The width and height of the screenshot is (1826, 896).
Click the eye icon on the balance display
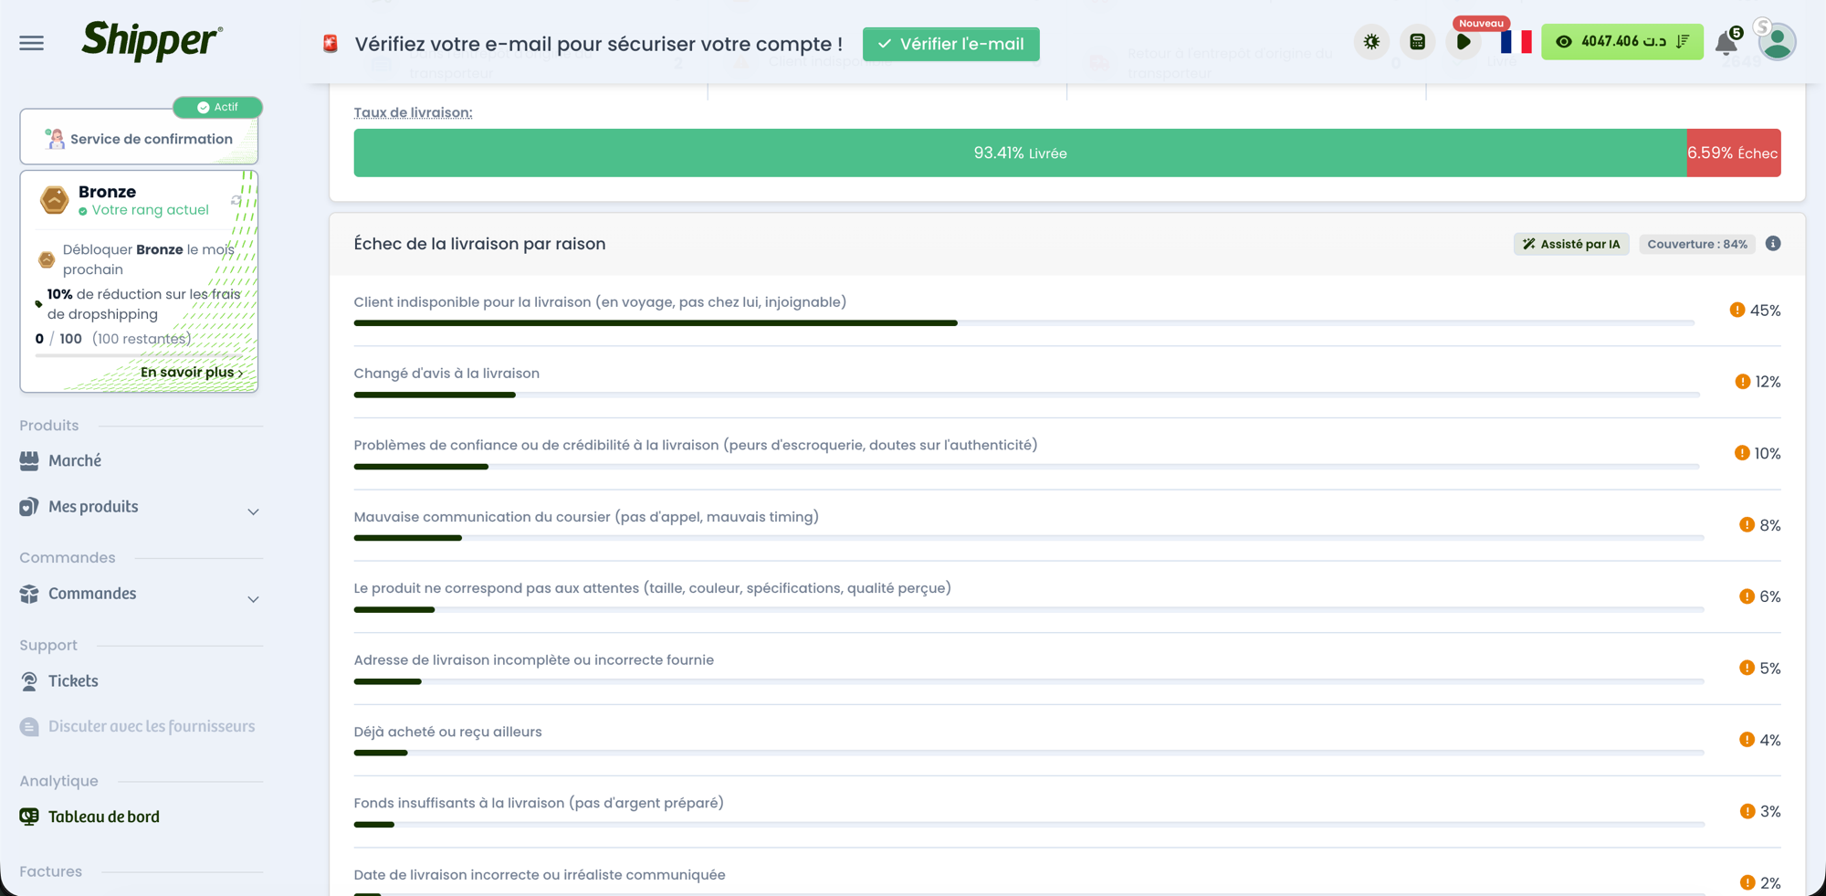point(1566,41)
